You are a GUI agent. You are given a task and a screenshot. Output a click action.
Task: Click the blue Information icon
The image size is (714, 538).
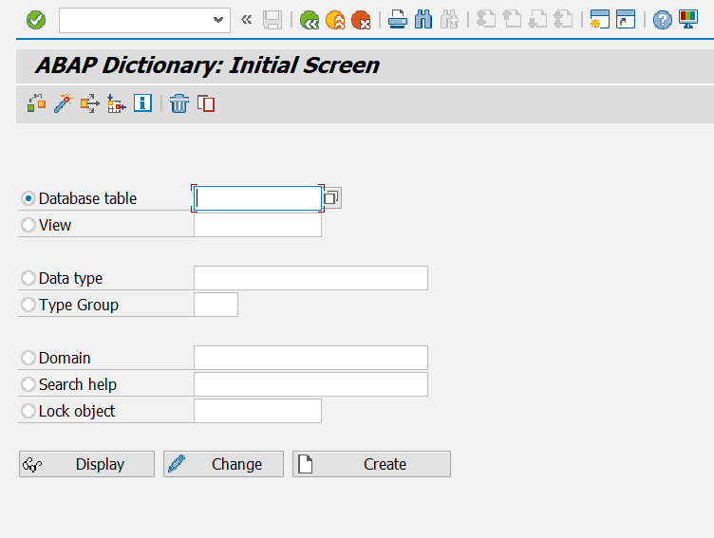tap(142, 102)
